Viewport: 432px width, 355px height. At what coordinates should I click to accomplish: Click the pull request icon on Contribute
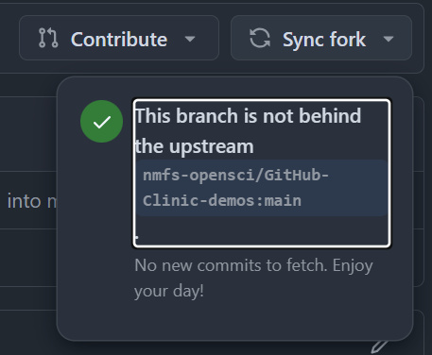(x=48, y=38)
